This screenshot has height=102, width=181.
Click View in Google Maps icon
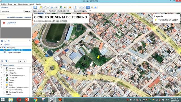[x=92, y=7]
